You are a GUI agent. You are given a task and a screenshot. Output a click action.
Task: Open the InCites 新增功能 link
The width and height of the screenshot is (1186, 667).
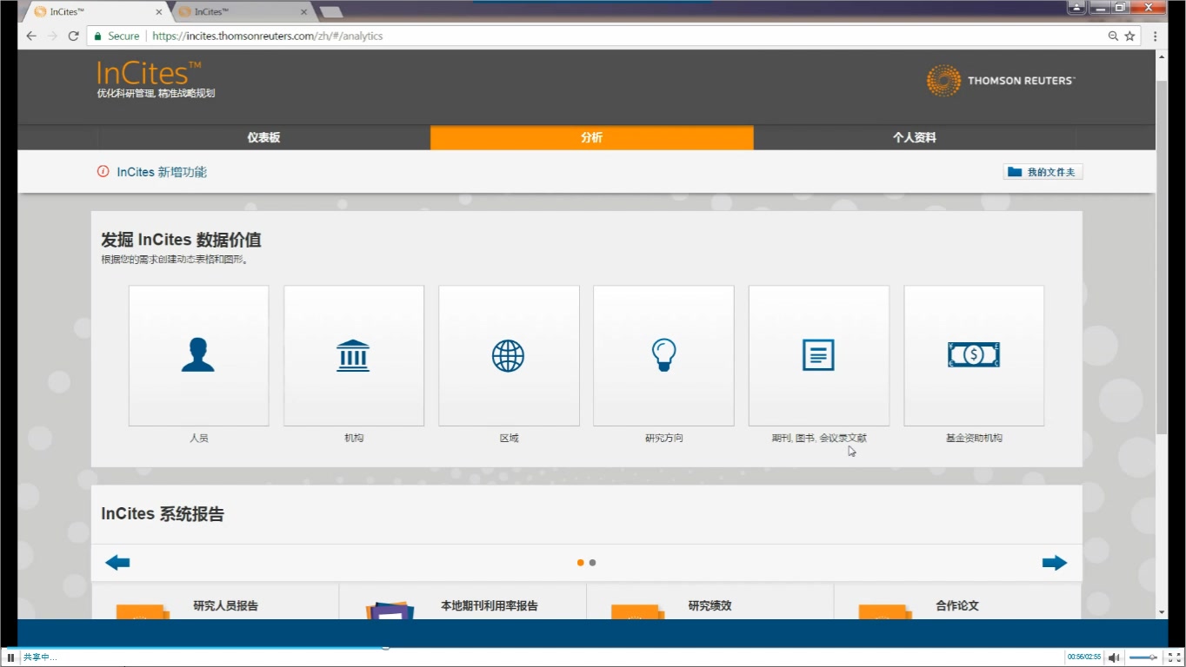(x=162, y=172)
